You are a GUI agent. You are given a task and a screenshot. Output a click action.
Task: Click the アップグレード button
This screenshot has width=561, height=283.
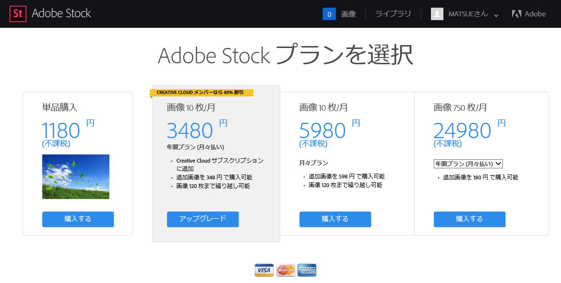point(203,219)
